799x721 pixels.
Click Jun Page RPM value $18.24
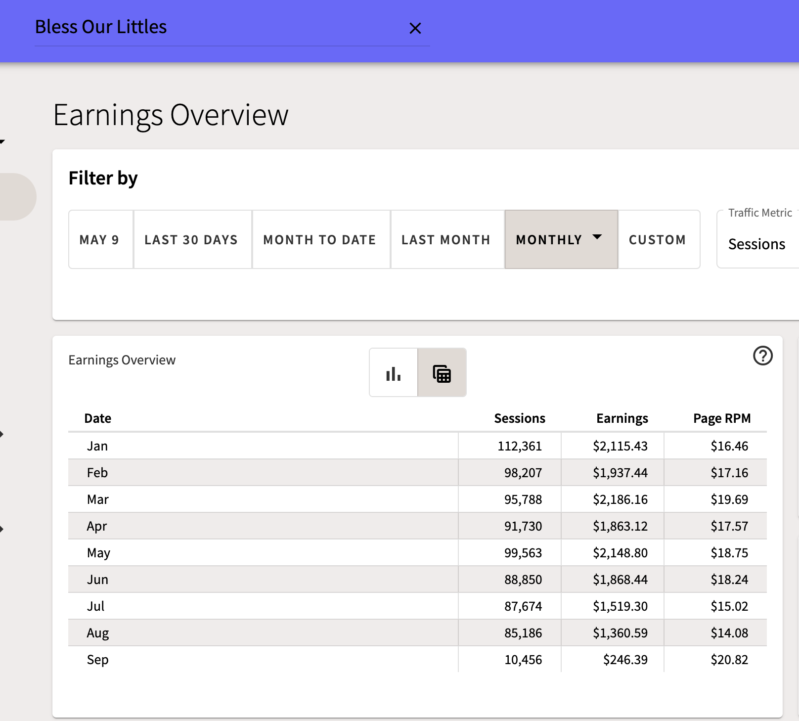click(x=729, y=580)
